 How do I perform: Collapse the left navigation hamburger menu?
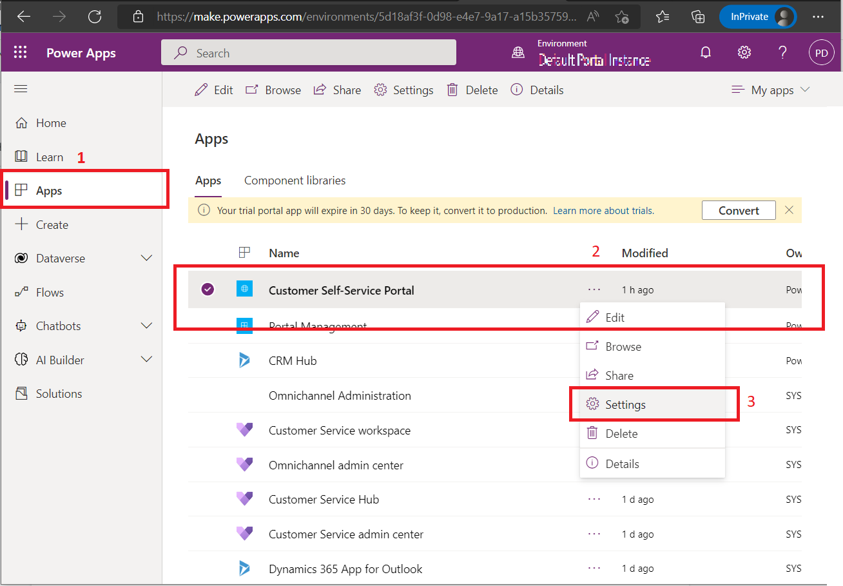tap(21, 89)
